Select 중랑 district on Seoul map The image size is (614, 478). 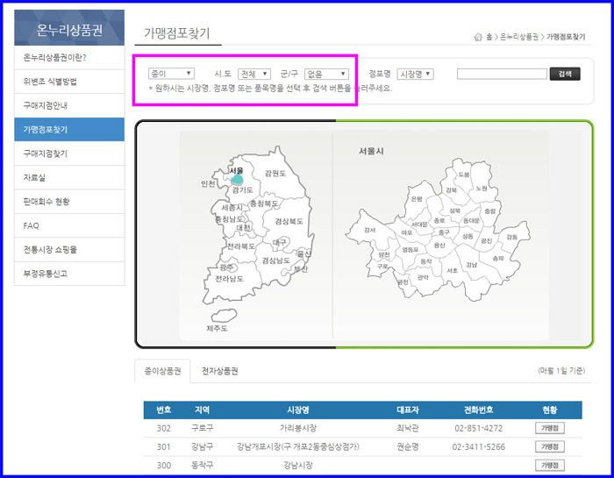pyautogui.click(x=489, y=211)
